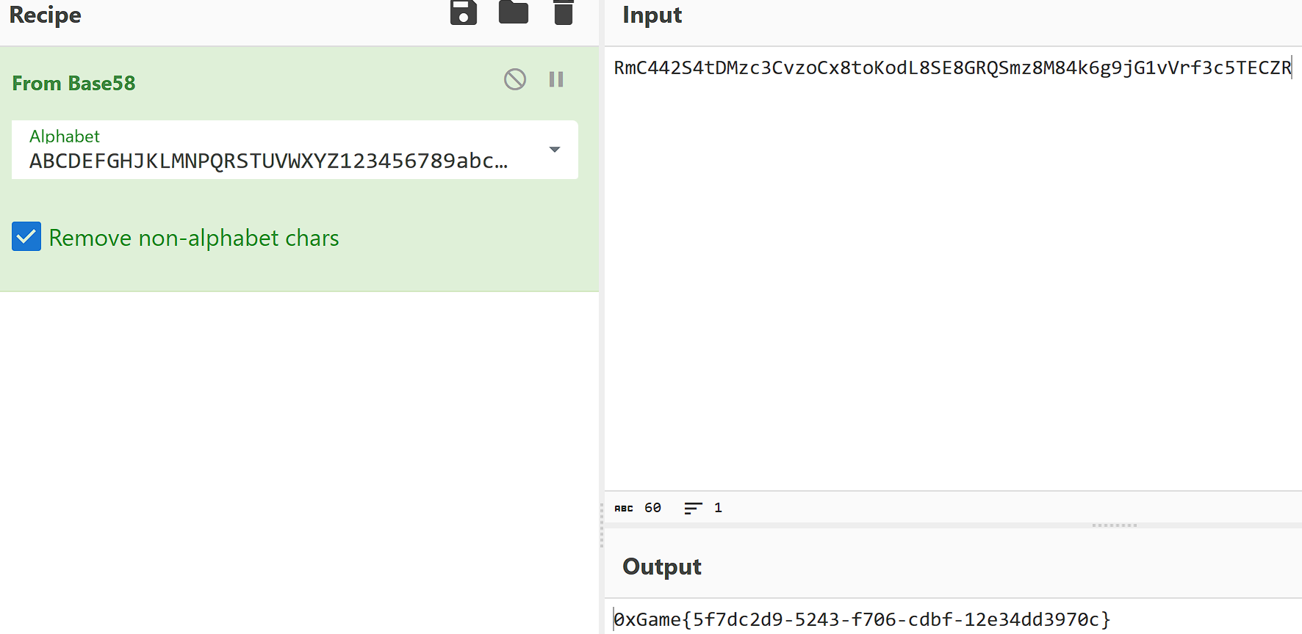Clear the recipe with the trash icon
Image resolution: width=1302 pixels, height=634 pixels.
tap(563, 12)
